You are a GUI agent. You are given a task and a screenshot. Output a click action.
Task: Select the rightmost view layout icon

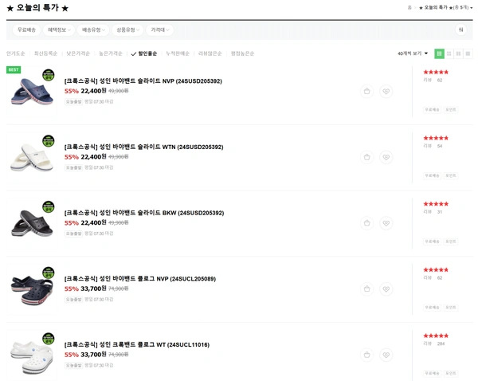(468, 53)
